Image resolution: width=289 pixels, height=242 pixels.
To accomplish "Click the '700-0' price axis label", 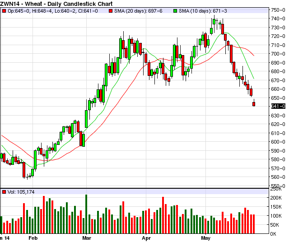I will coord(278,54).
